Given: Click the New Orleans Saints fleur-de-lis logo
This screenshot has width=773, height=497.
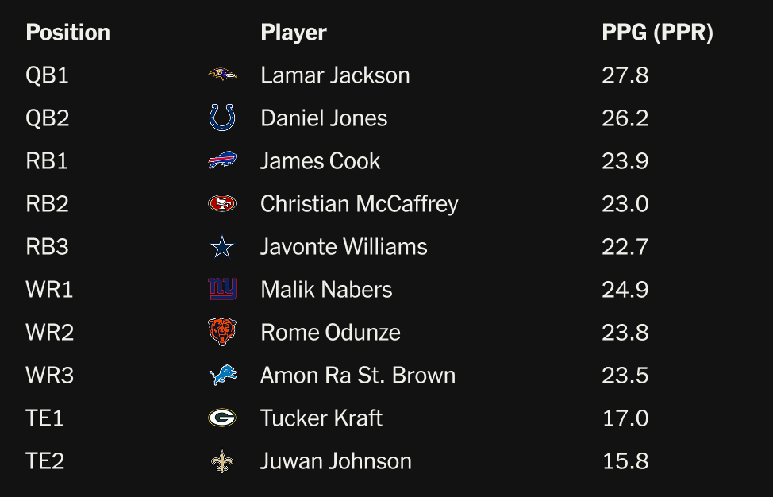Looking at the screenshot, I should pyautogui.click(x=222, y=461).
